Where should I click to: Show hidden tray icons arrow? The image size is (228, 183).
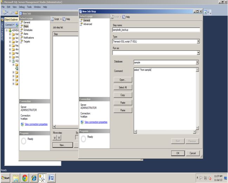click(x=197, y=178)
